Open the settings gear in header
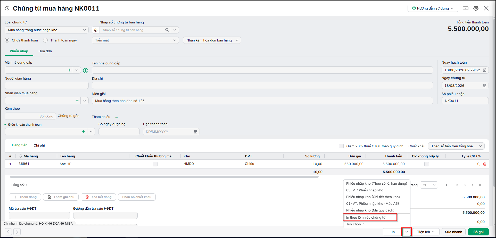 [x=476, y=8]
